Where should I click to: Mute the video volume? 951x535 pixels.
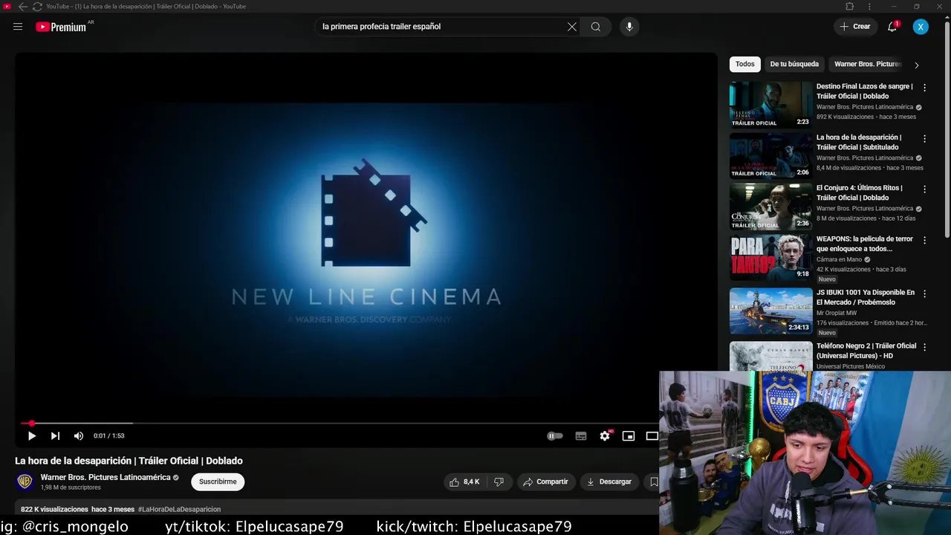pos(79,436)
